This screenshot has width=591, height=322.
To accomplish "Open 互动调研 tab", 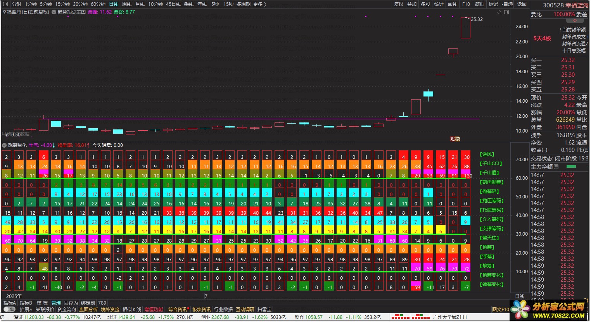I will click(x=245, y=310).
